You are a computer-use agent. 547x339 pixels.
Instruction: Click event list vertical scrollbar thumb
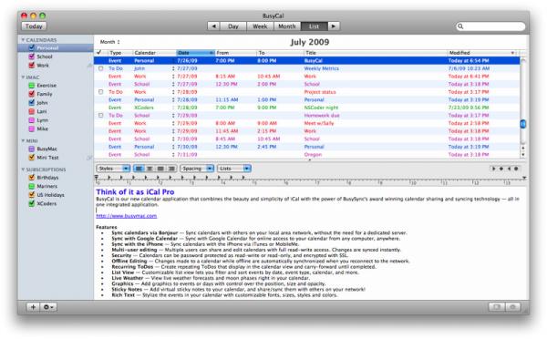[x=522, y=124]
